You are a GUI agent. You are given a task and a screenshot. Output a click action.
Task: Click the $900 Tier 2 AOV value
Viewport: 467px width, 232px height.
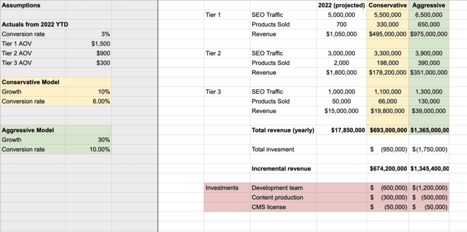[89, 53]
